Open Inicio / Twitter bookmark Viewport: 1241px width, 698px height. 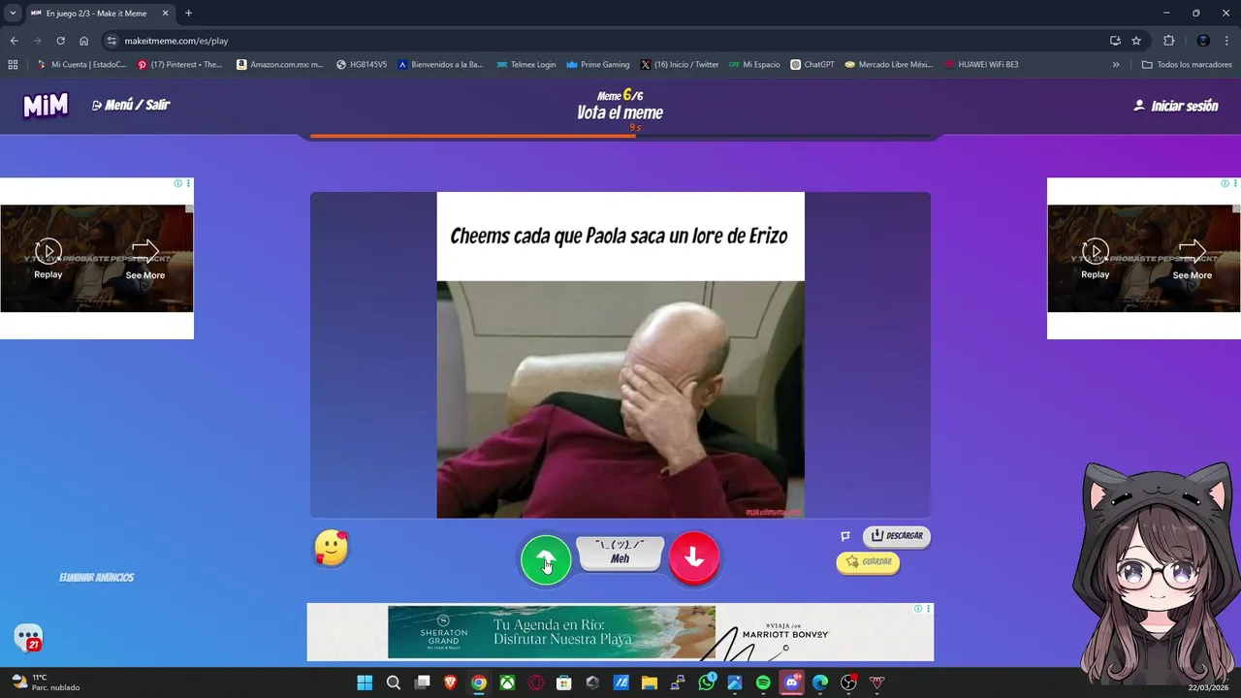click(680, 65)
